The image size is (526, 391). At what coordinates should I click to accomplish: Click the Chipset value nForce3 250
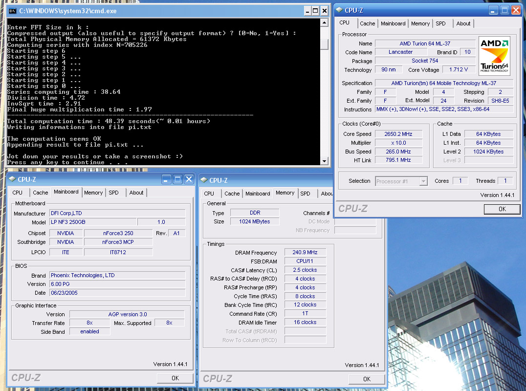click(x=118, y=233)
